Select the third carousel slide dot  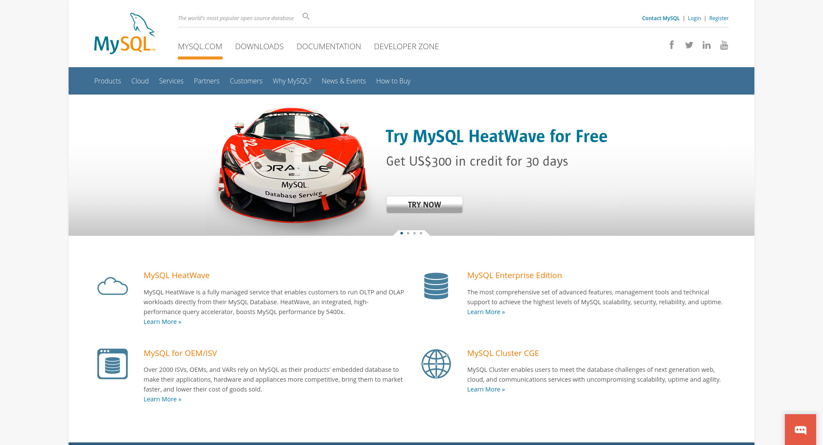(415, 233)
